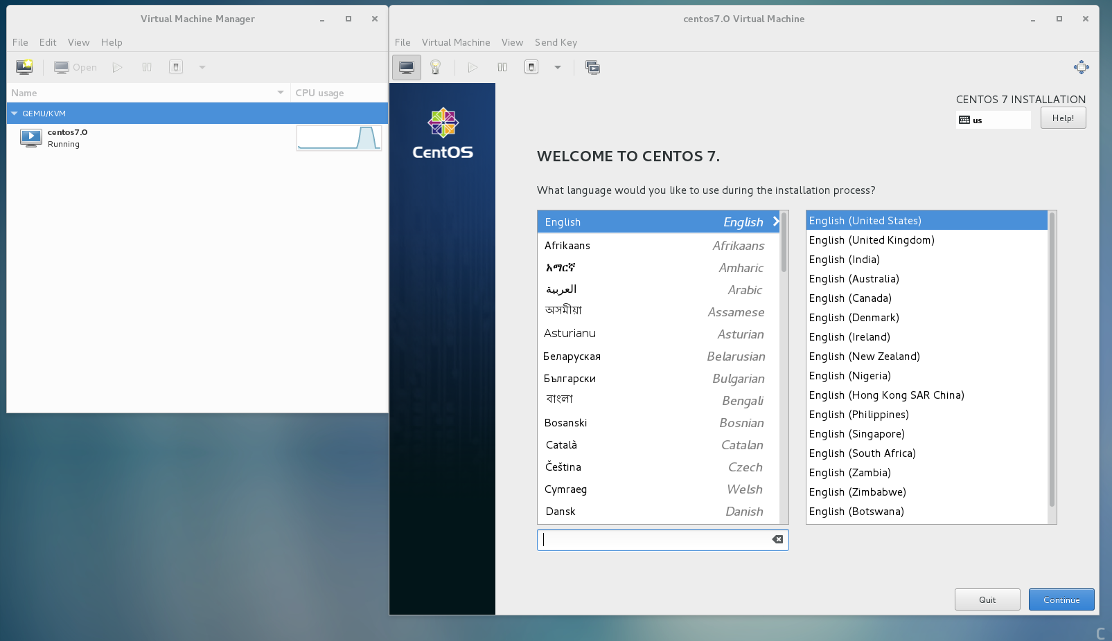The image size is (1112, 641).
Task: Select Afrikaans in the language list
Action: (658, 245)
